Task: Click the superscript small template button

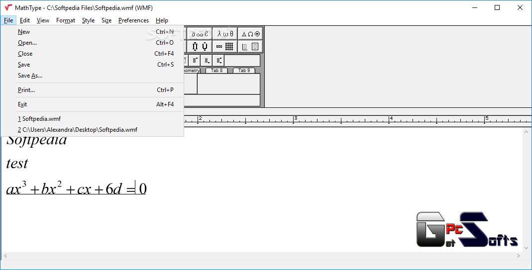Action: (195, 61)
